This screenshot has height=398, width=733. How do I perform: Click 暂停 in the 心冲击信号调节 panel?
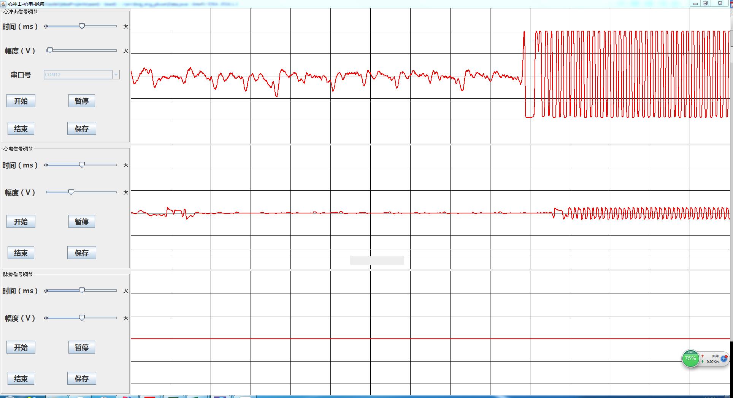(x=82, y=101)
